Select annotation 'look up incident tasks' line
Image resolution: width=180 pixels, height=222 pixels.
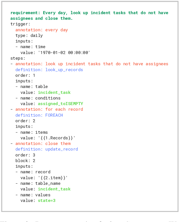click(x=92, y=64)
